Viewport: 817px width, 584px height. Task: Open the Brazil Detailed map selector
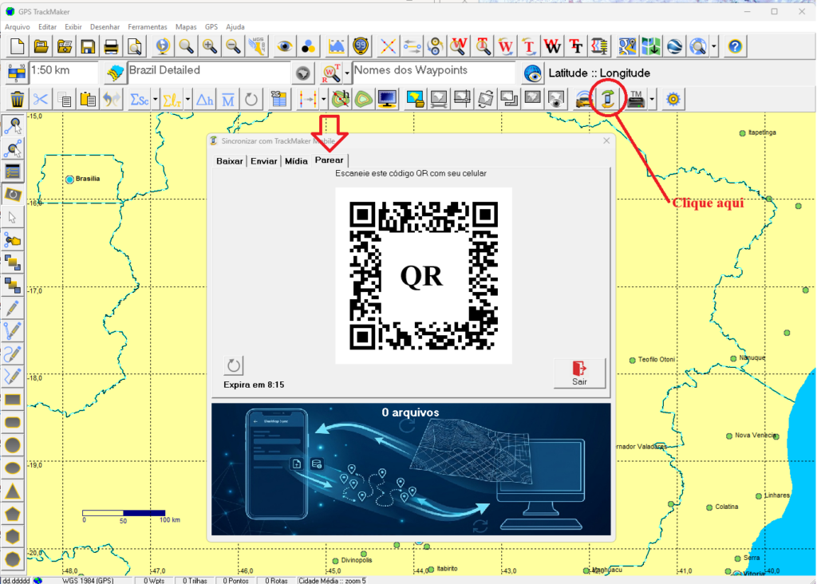(x=208, y=73)
